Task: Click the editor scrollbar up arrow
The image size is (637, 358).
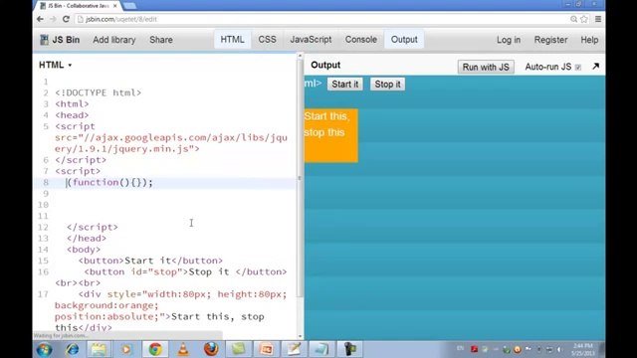Action: (x=301, y=56)
